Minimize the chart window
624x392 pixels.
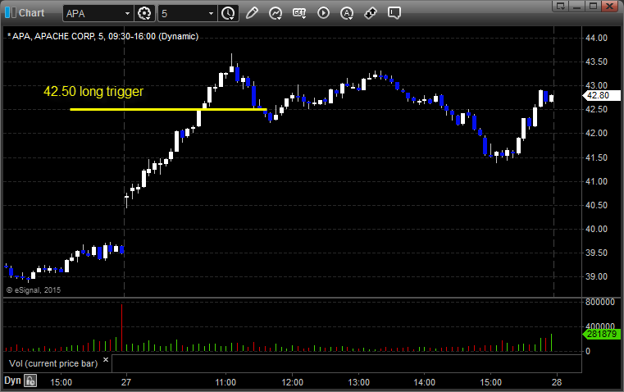(576, 6)
